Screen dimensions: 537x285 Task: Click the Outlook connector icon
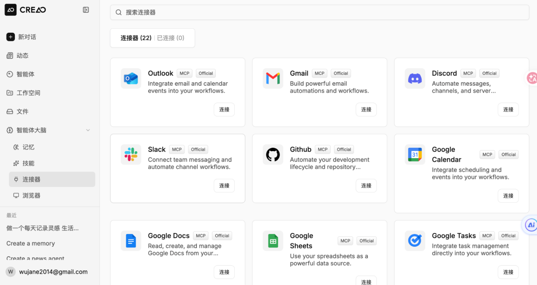click(131, 78)
